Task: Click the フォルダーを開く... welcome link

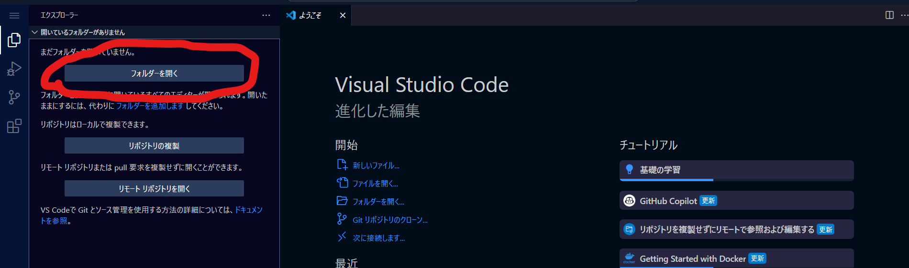Action: coord(378,202)
